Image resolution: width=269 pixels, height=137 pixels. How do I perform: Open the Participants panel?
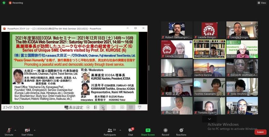pos(110,131)
